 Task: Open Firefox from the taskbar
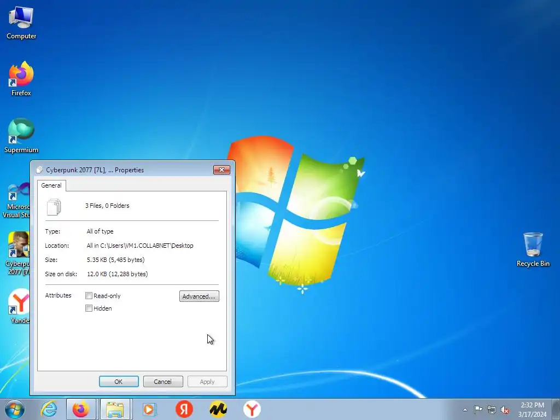[81, 409]
